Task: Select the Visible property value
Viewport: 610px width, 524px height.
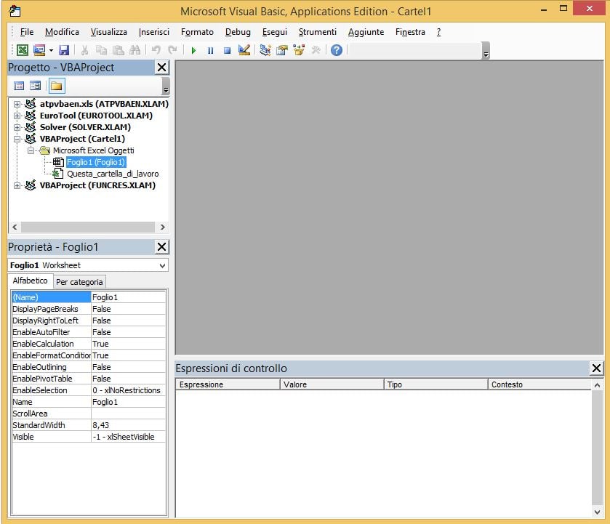Action: (129, 437)
